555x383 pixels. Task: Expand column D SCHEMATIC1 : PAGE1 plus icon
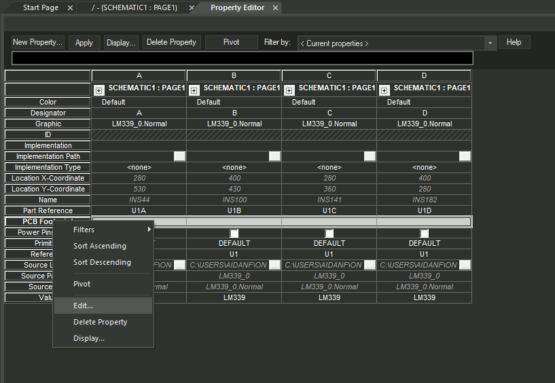pyautogui.click(x=384, y=90)
